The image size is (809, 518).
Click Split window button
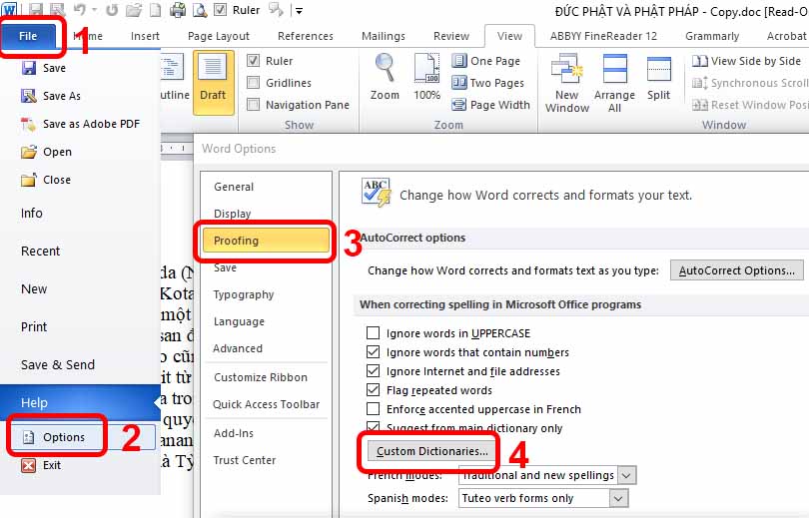tap(659, 78)
